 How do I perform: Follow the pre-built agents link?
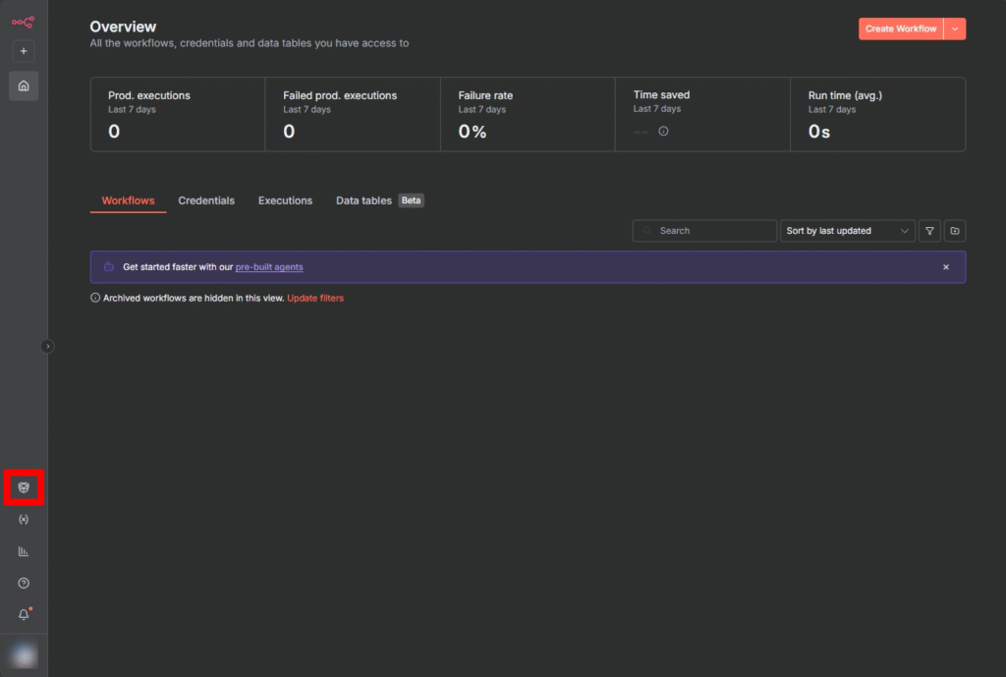click(x=269, y=267)
